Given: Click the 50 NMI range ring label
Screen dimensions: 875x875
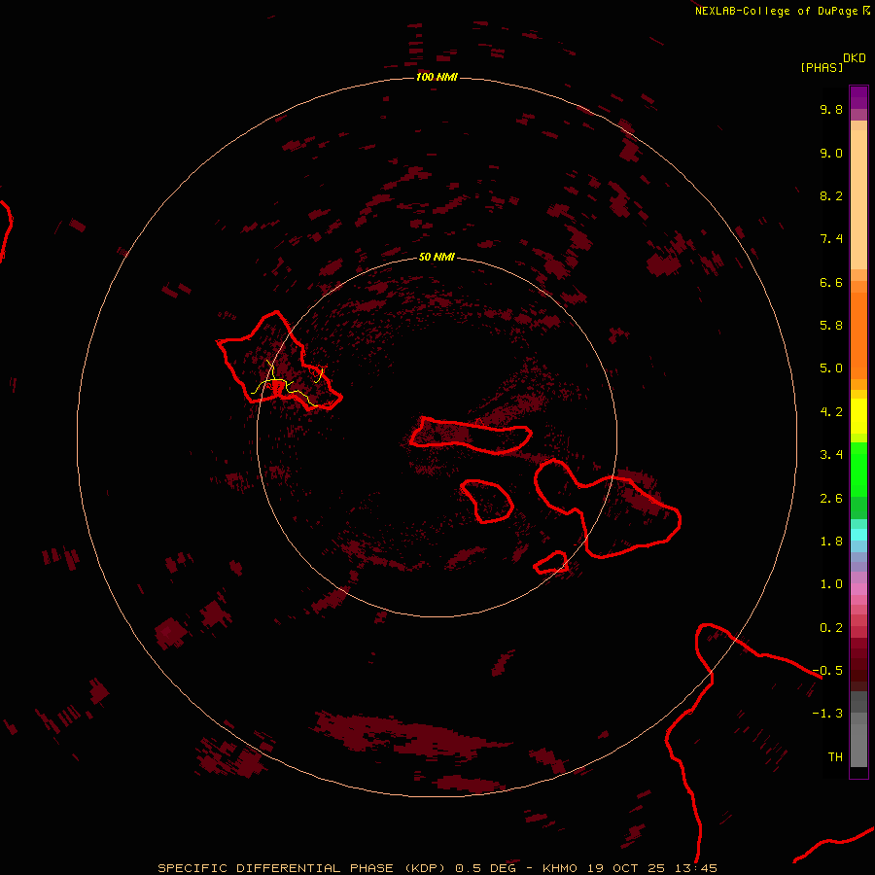Looking at the screenshot, I should pos(437,258).
